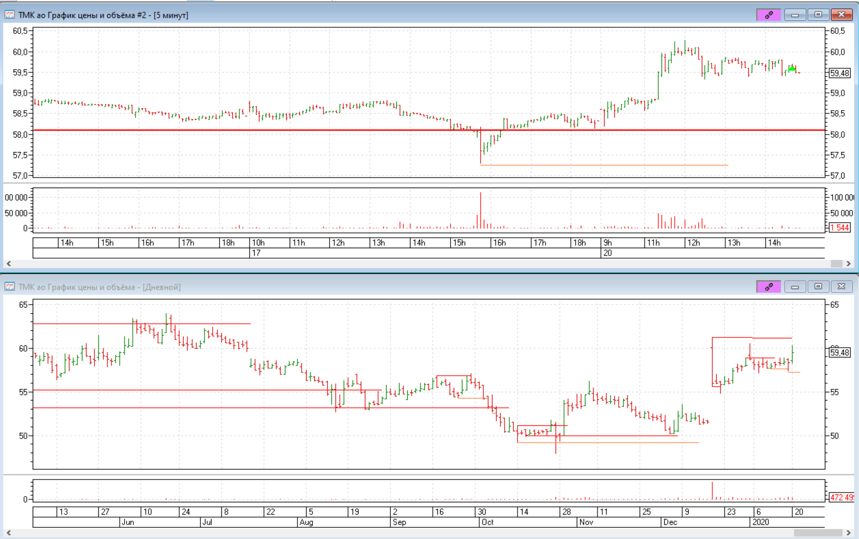
Task: Click the green triangle marker on 5-minute chart
Action: [792, 68]
